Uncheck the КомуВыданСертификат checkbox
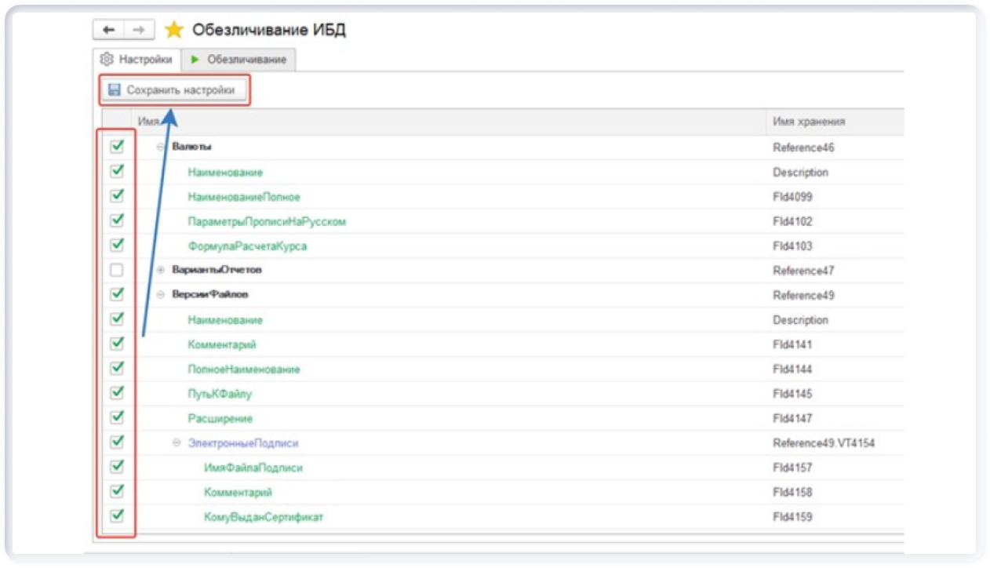This screenshot has height=568, width=990. point(117,516)
